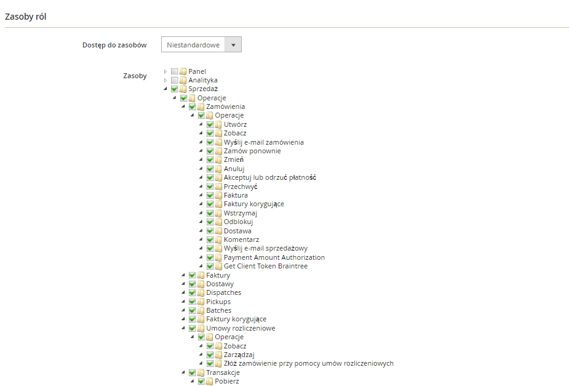This screenshot has height=386, width=569.
Task: Select the Umowy rozliczeniowe label
Action: [x=241, y=328]
